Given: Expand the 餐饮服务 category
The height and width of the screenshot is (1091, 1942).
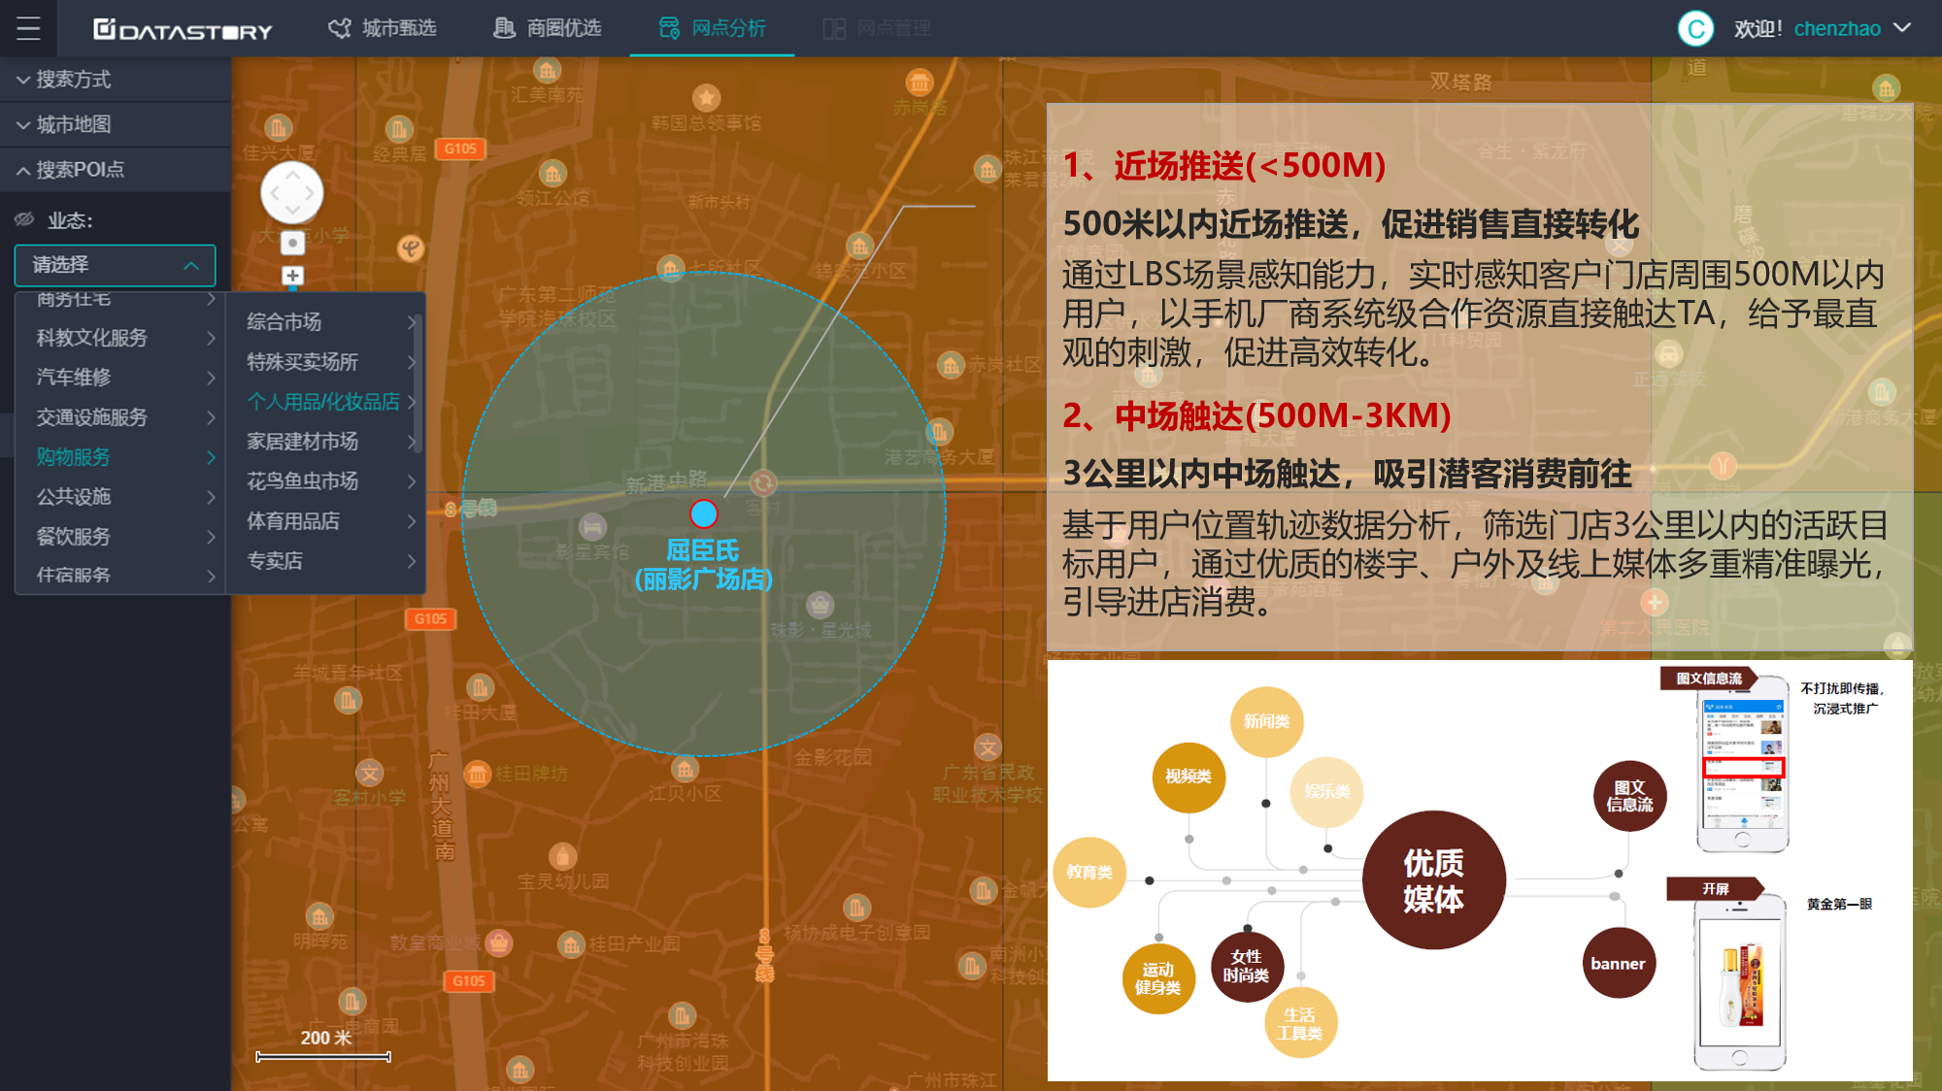Looking at the screenshot, I should [x=120, y=537].
